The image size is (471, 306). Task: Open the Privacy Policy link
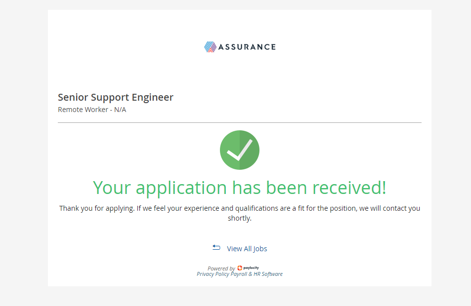213,274
